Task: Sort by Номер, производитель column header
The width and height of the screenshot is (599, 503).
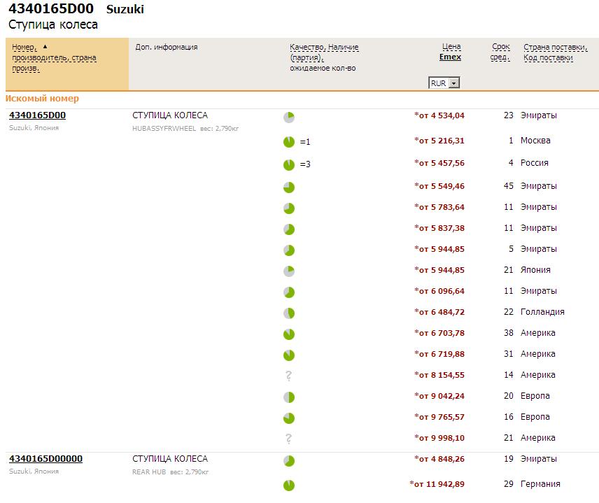Action: point(28,47)
